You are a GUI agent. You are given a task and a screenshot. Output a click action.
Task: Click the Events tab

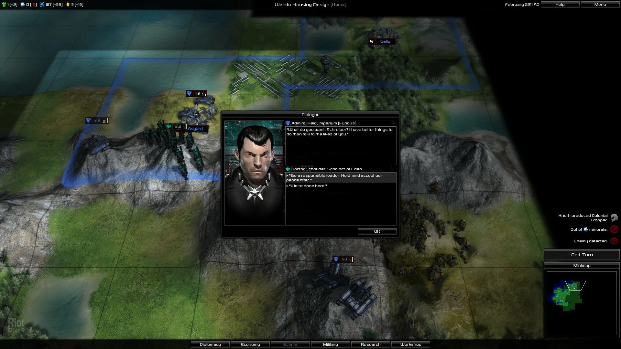tap(290, 344)
